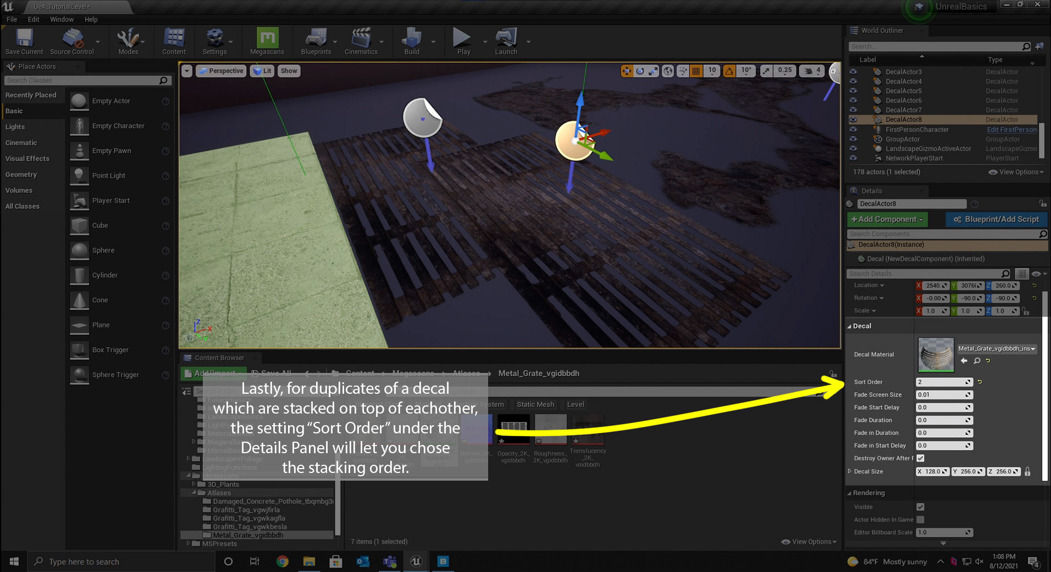
Task: Toggle the Visible rendering checkbox
Action: click(x=920, y=507)
